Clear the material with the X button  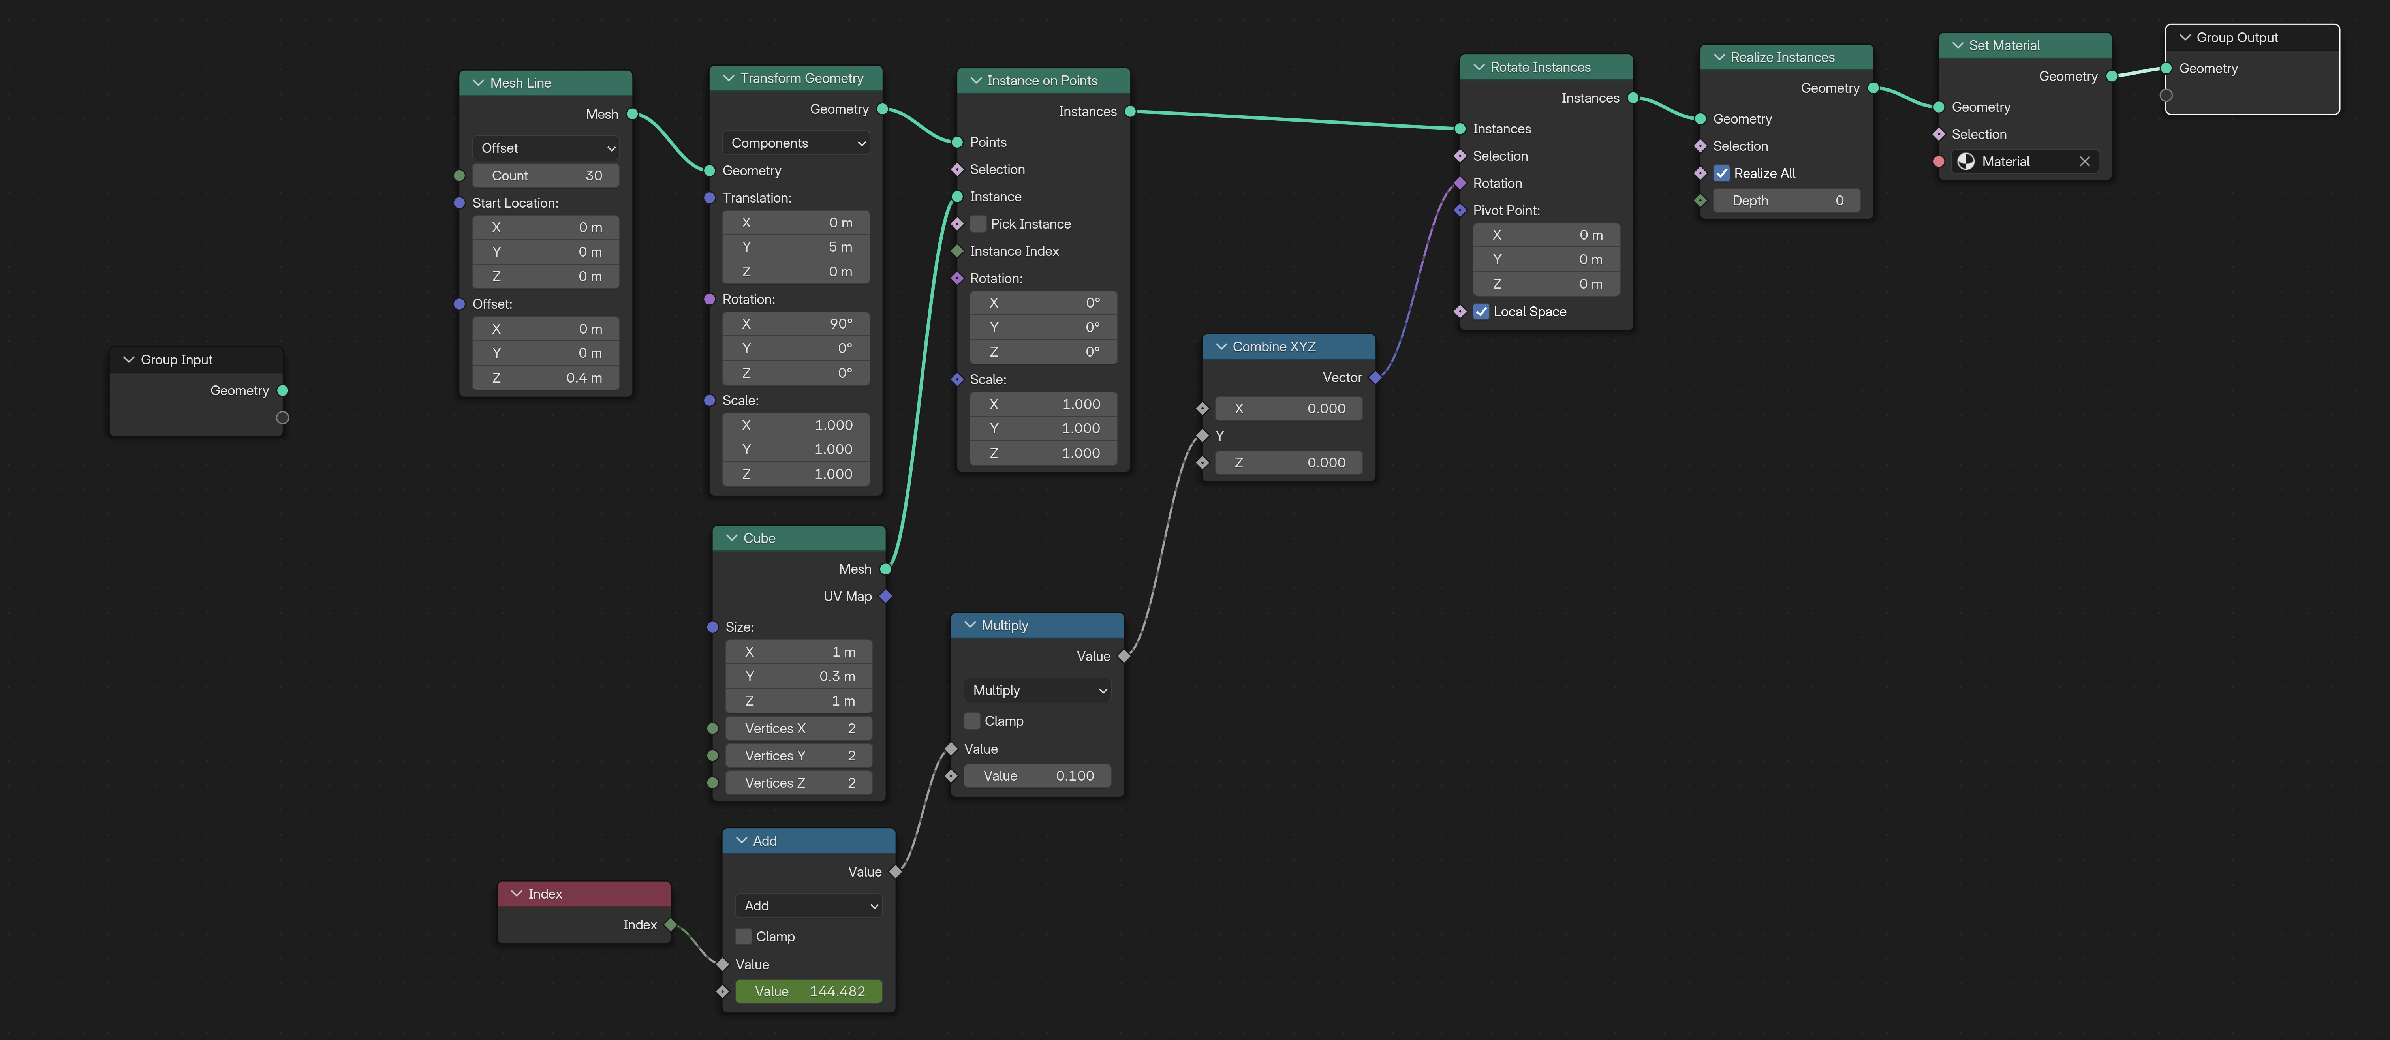[x=2085, y=162]
